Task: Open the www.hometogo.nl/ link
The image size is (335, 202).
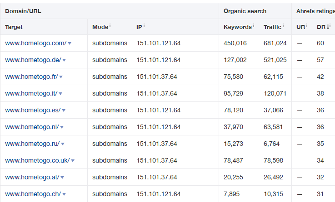Action: click(x=32, y=127)
